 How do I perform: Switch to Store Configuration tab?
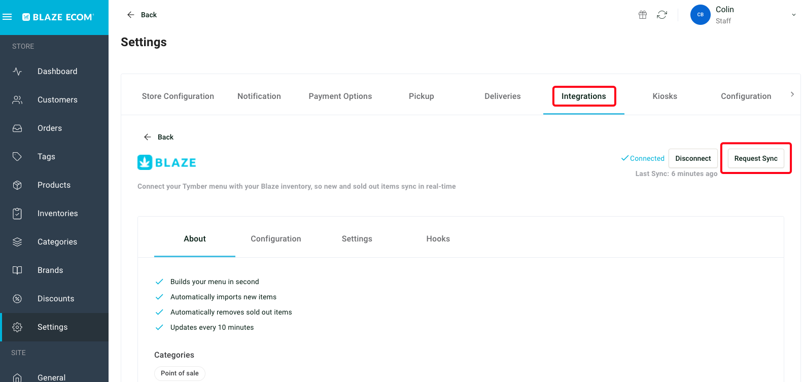click(178, 96)
